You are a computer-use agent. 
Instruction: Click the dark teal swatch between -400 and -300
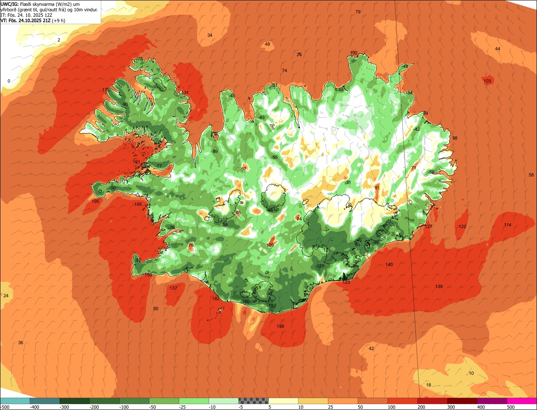pyautogui.click(x=45, y=401)
